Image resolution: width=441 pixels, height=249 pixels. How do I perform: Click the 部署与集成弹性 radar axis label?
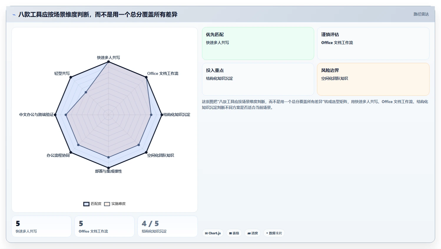coord(108,171)
